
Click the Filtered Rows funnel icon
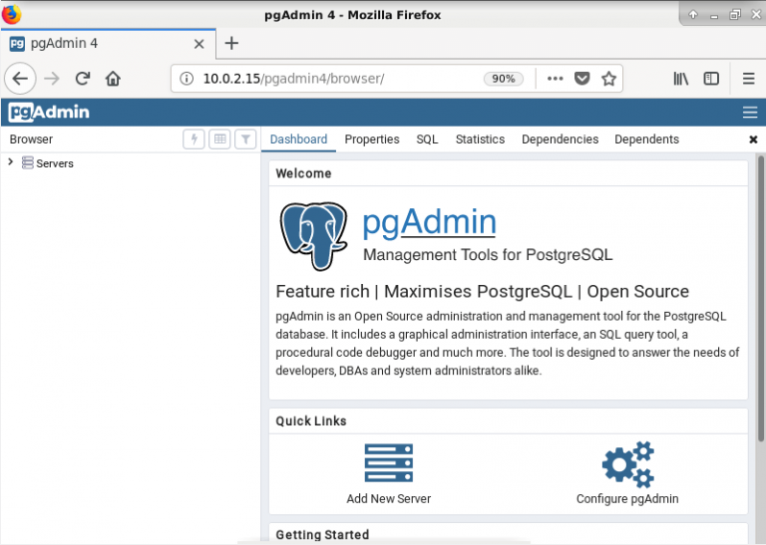245,139
